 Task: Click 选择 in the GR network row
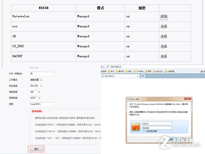click(164, 37)
